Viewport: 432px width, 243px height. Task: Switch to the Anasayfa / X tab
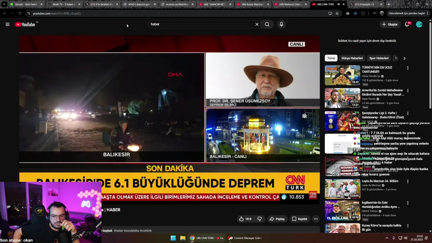(x=365, y=4)
